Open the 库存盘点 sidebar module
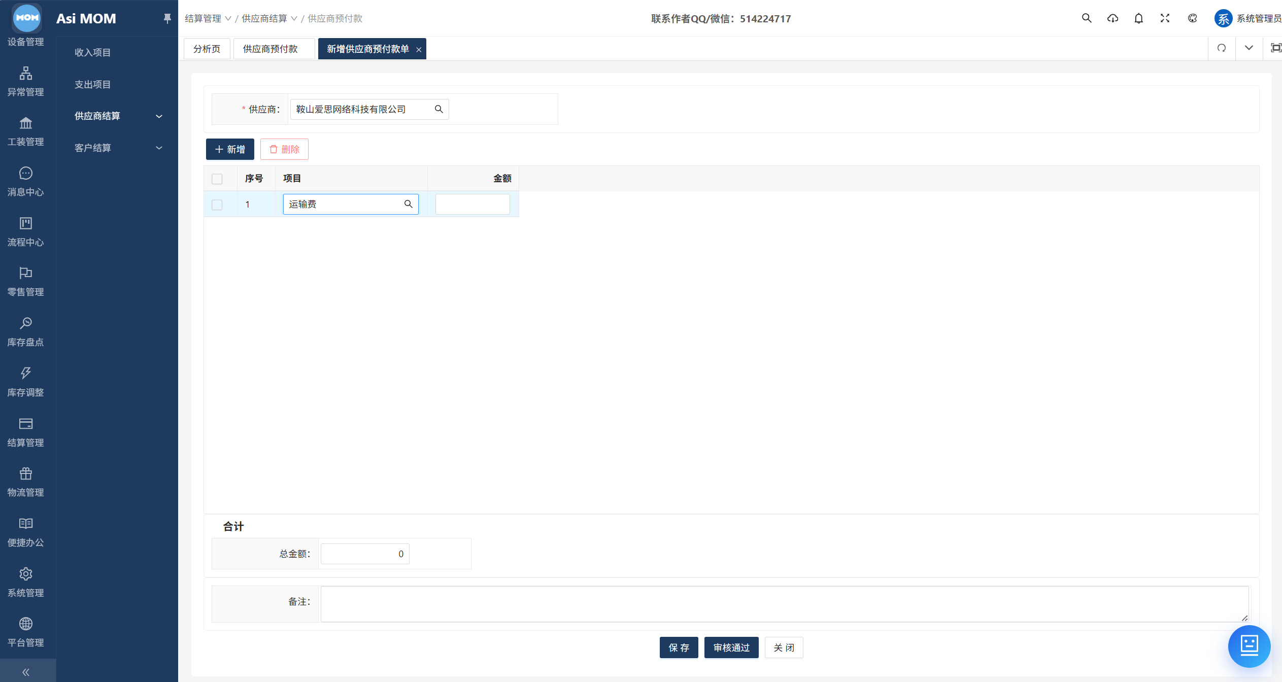The height and width of the screenshot is (682, 1282). [25, 332]
